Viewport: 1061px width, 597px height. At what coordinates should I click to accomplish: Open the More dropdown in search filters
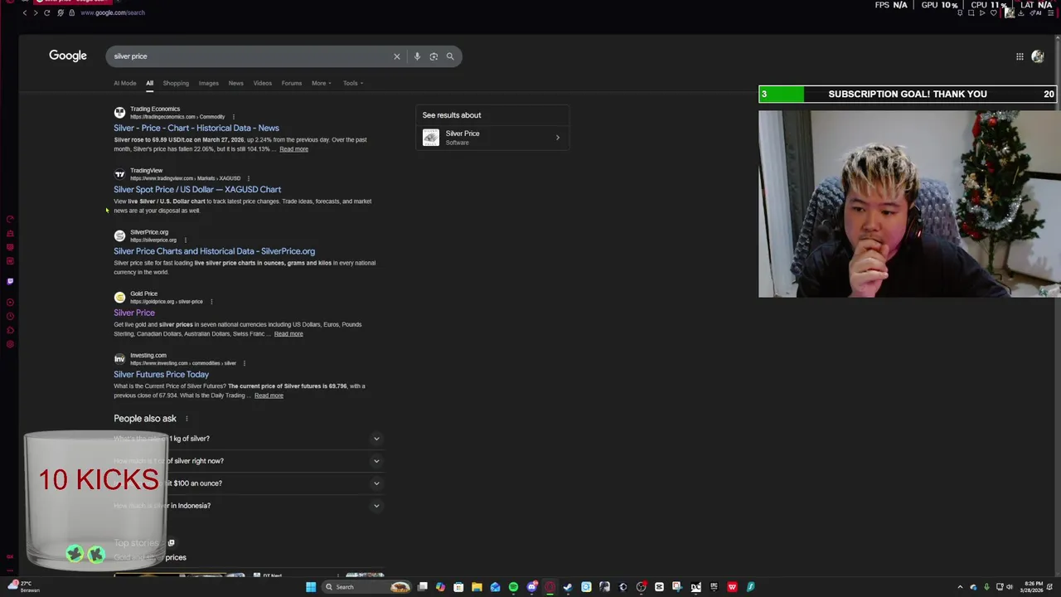pos(321,83)
